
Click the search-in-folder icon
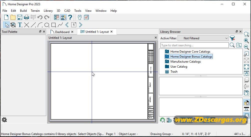tap(239, 45)
